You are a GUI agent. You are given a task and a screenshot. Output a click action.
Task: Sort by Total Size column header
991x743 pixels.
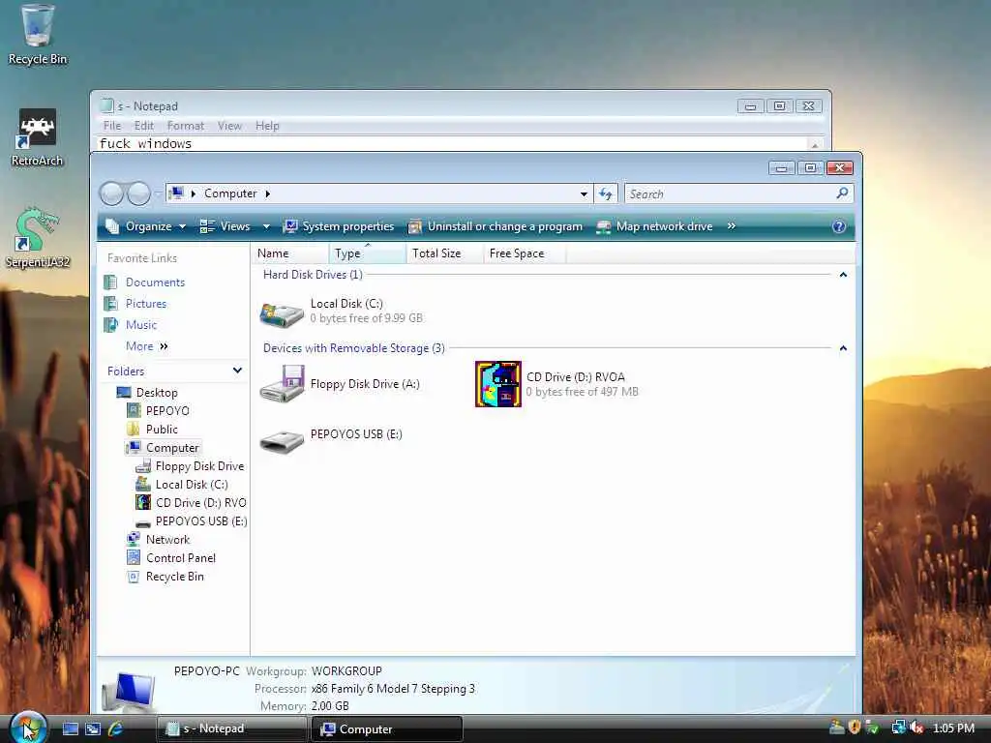(x=445, y=253)
